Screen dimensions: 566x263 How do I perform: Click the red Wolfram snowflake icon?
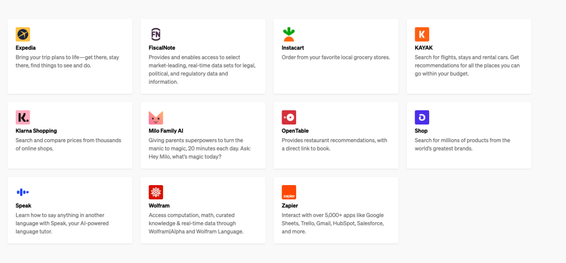click(156, 192)
